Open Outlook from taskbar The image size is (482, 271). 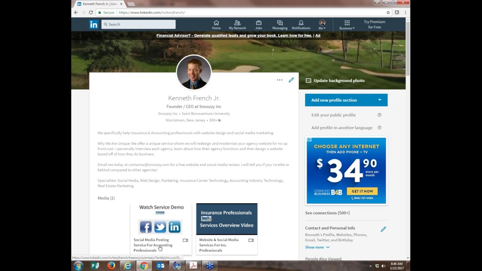pos(160,266)
